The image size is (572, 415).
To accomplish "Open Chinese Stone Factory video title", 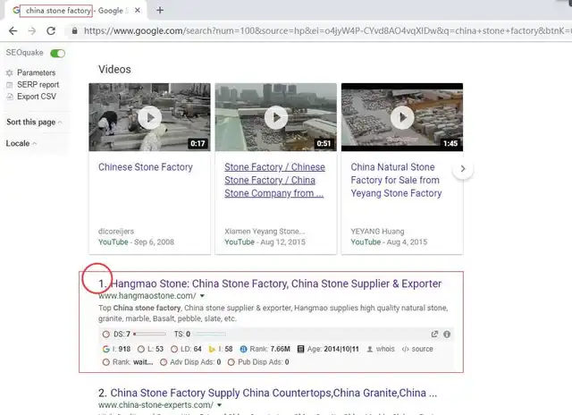I will coord(146,167).
